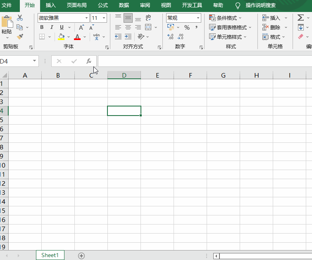Click horizontal scrollbar left arrow

click(216, 256)
